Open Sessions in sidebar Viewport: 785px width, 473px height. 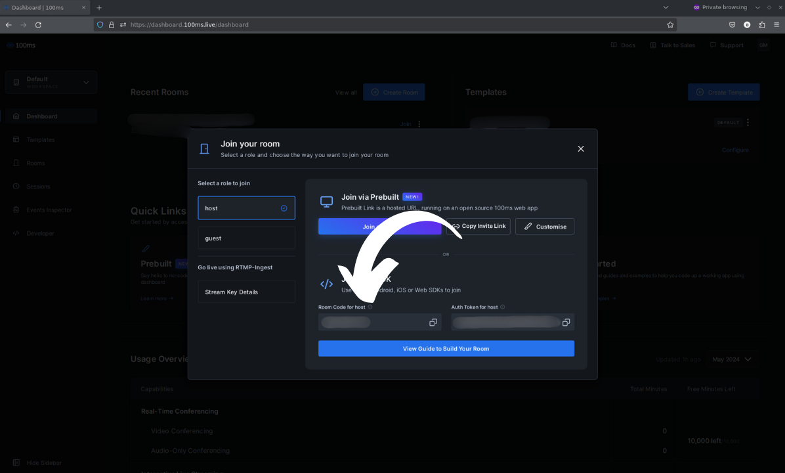pos(38,187)
